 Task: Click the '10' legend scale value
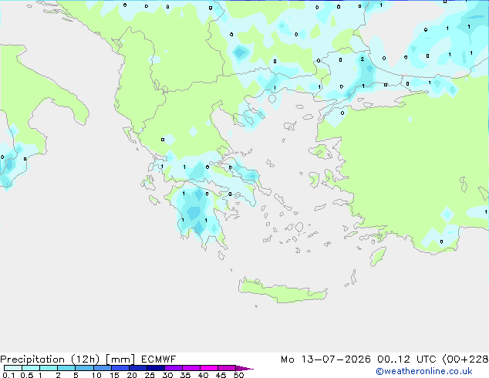[96, 375]
